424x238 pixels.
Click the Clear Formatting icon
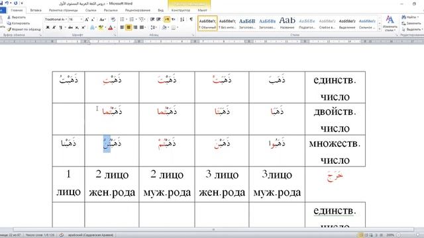click(113, 19)
